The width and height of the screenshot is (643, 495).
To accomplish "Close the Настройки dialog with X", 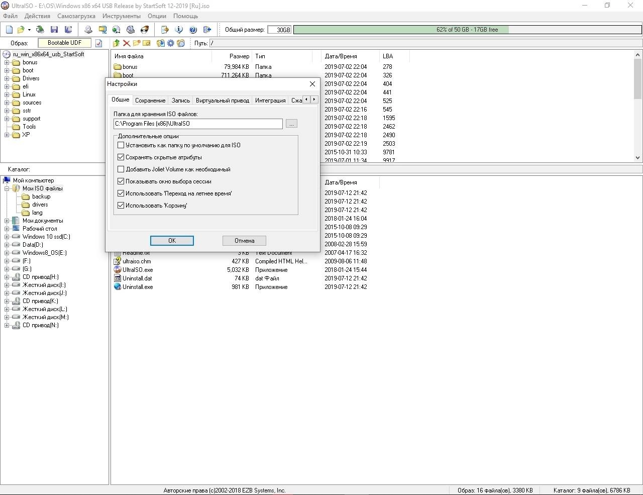I will click(x=312, y=84).
